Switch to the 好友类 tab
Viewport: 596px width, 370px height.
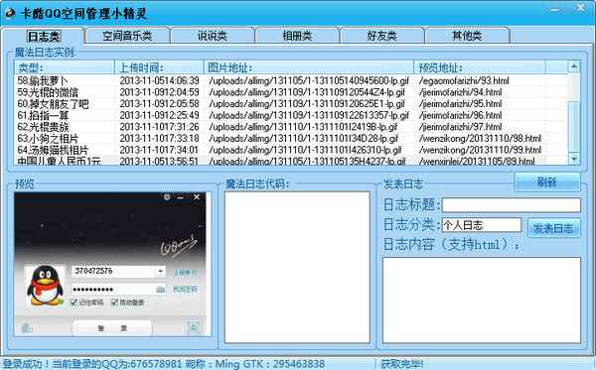[x=382, y=36]
